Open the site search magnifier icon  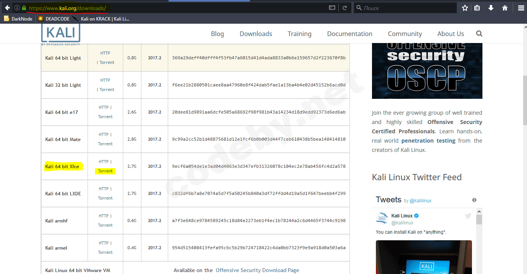click(x=479, y=34)
